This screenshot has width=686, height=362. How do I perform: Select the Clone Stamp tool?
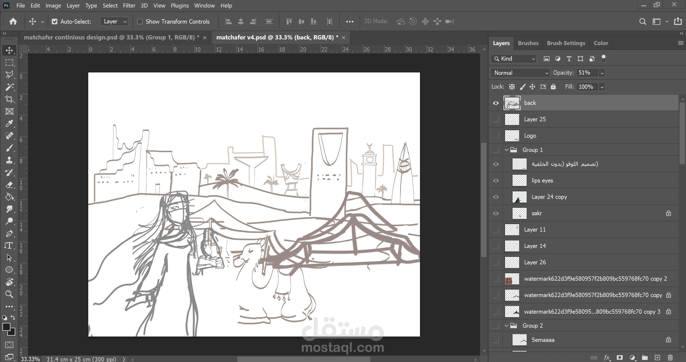(9, 160)
